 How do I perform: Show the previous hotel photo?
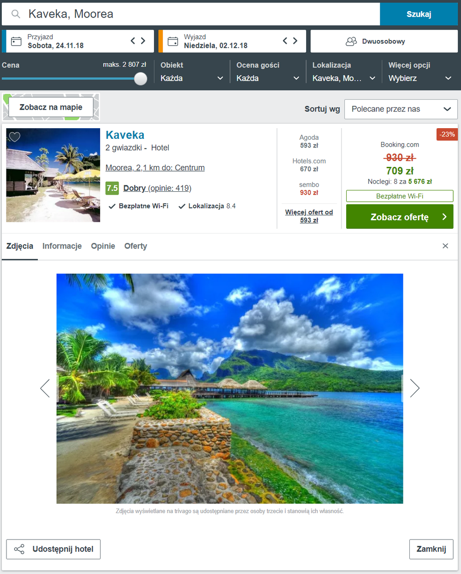point(45,388)
